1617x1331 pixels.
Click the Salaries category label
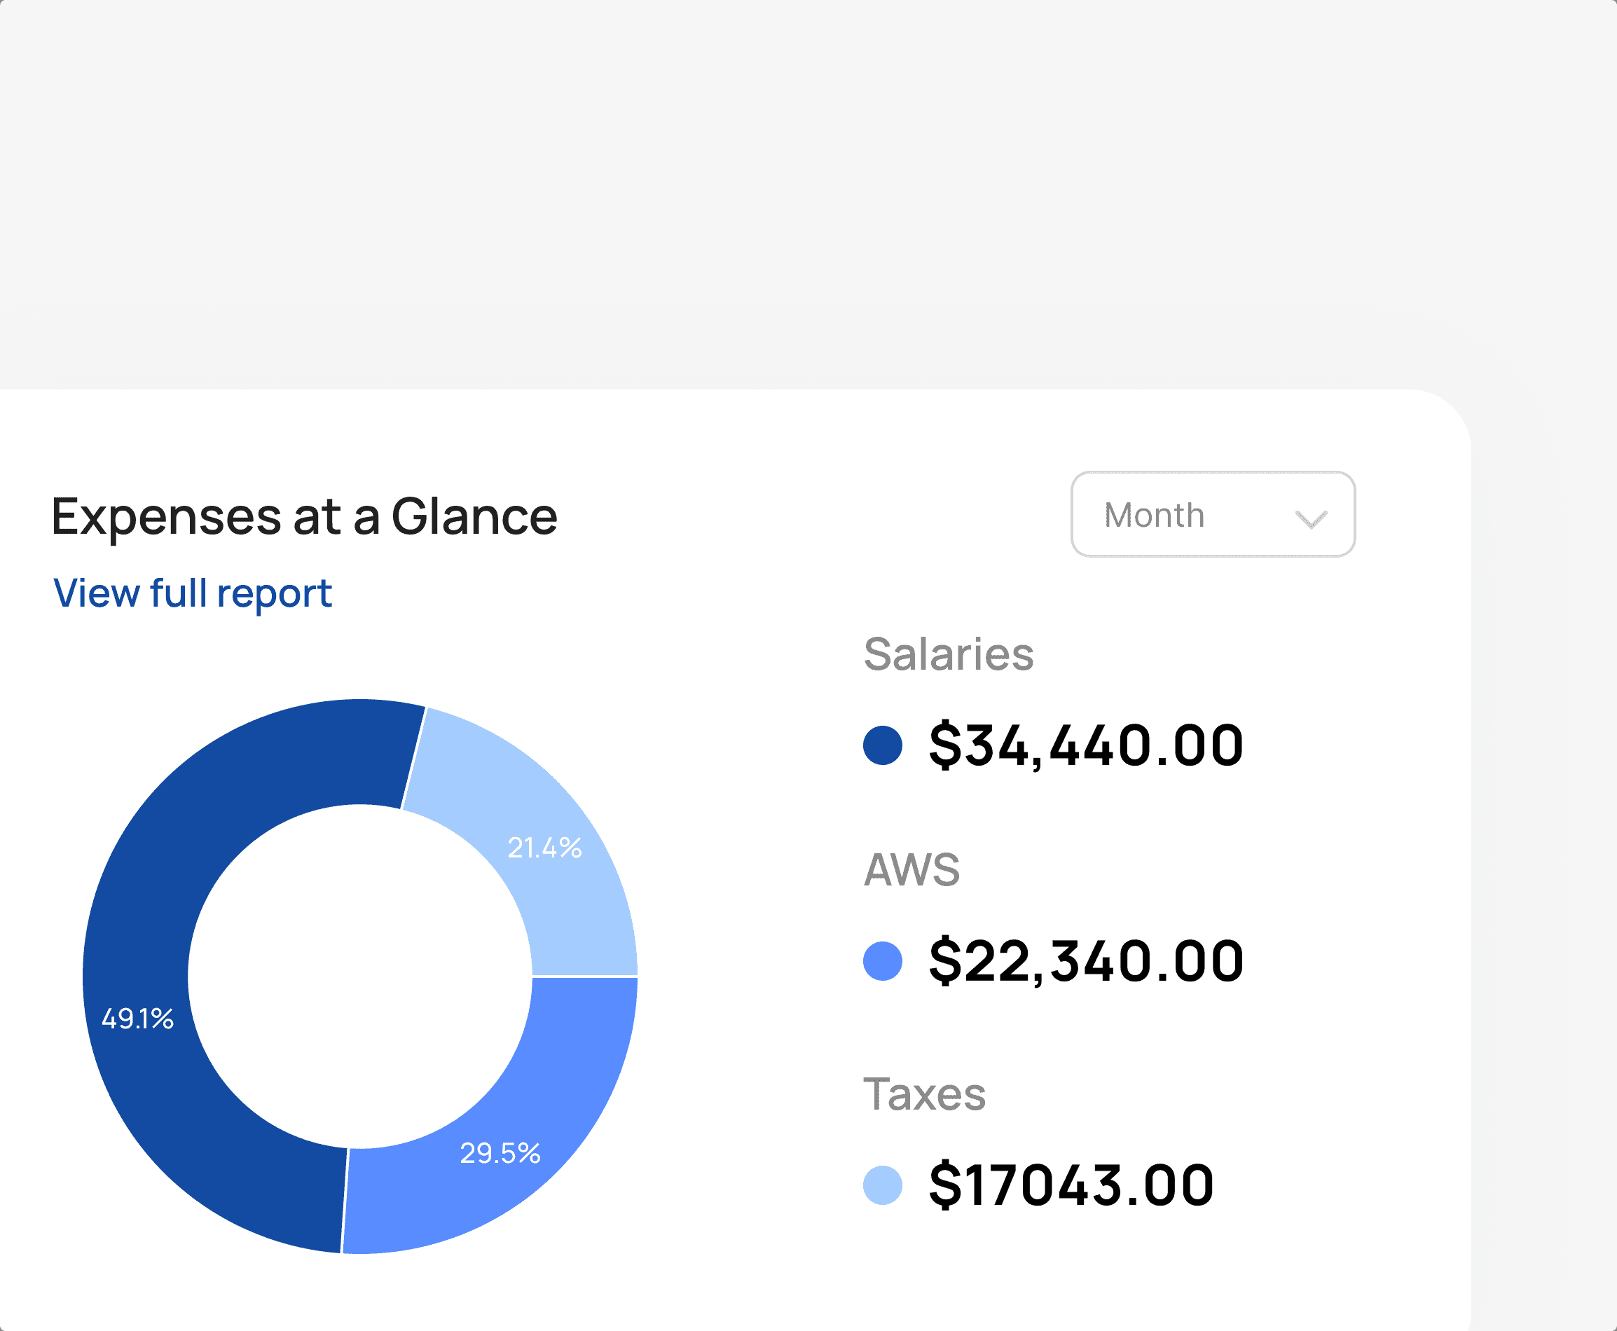coord(948,654)
